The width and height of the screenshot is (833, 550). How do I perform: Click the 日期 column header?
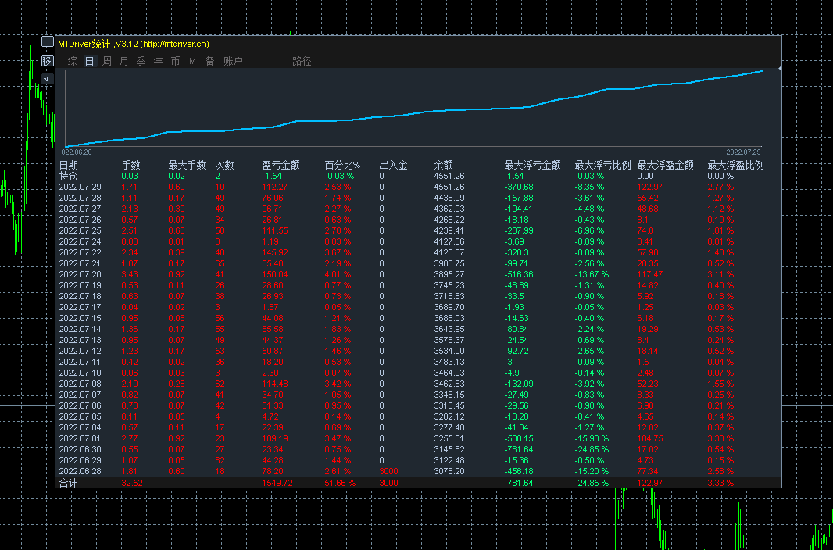[69, 165]
